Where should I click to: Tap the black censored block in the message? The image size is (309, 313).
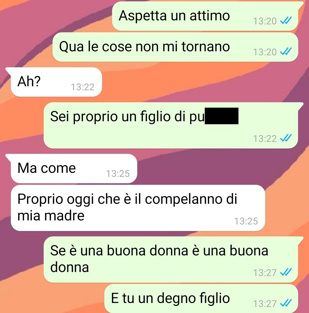click(221, 116)
